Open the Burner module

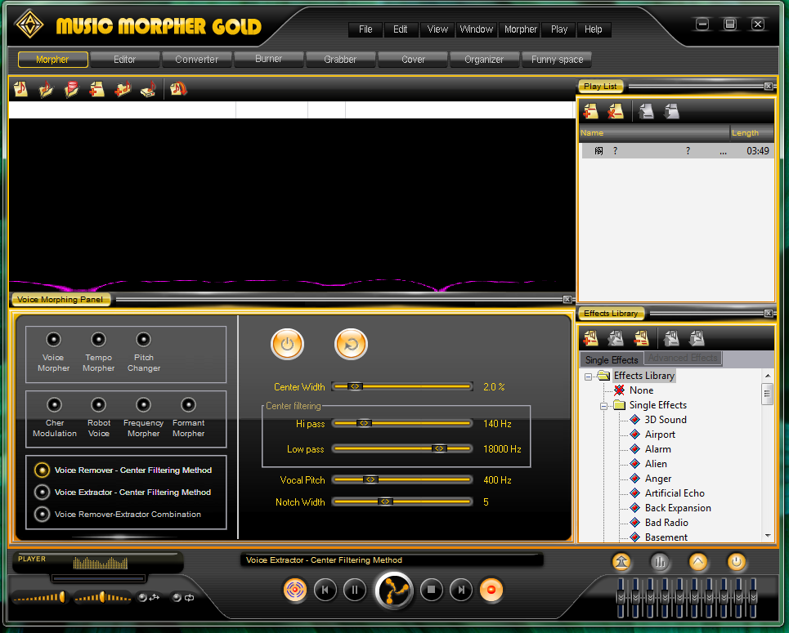(x=269, y=59)
